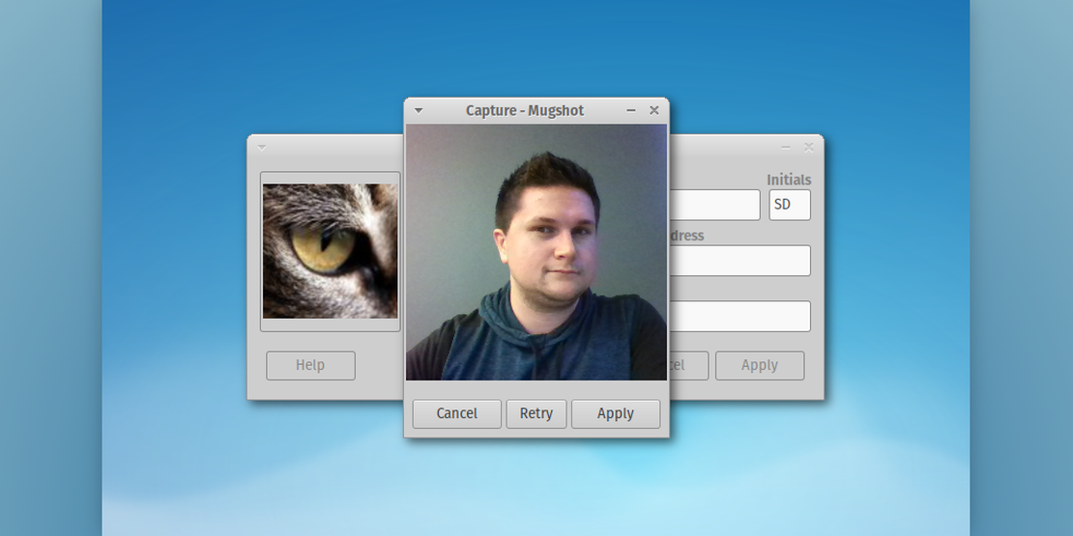Close the background Mugshot window
Screen dimensions: 1073x536
pos(809,147)
